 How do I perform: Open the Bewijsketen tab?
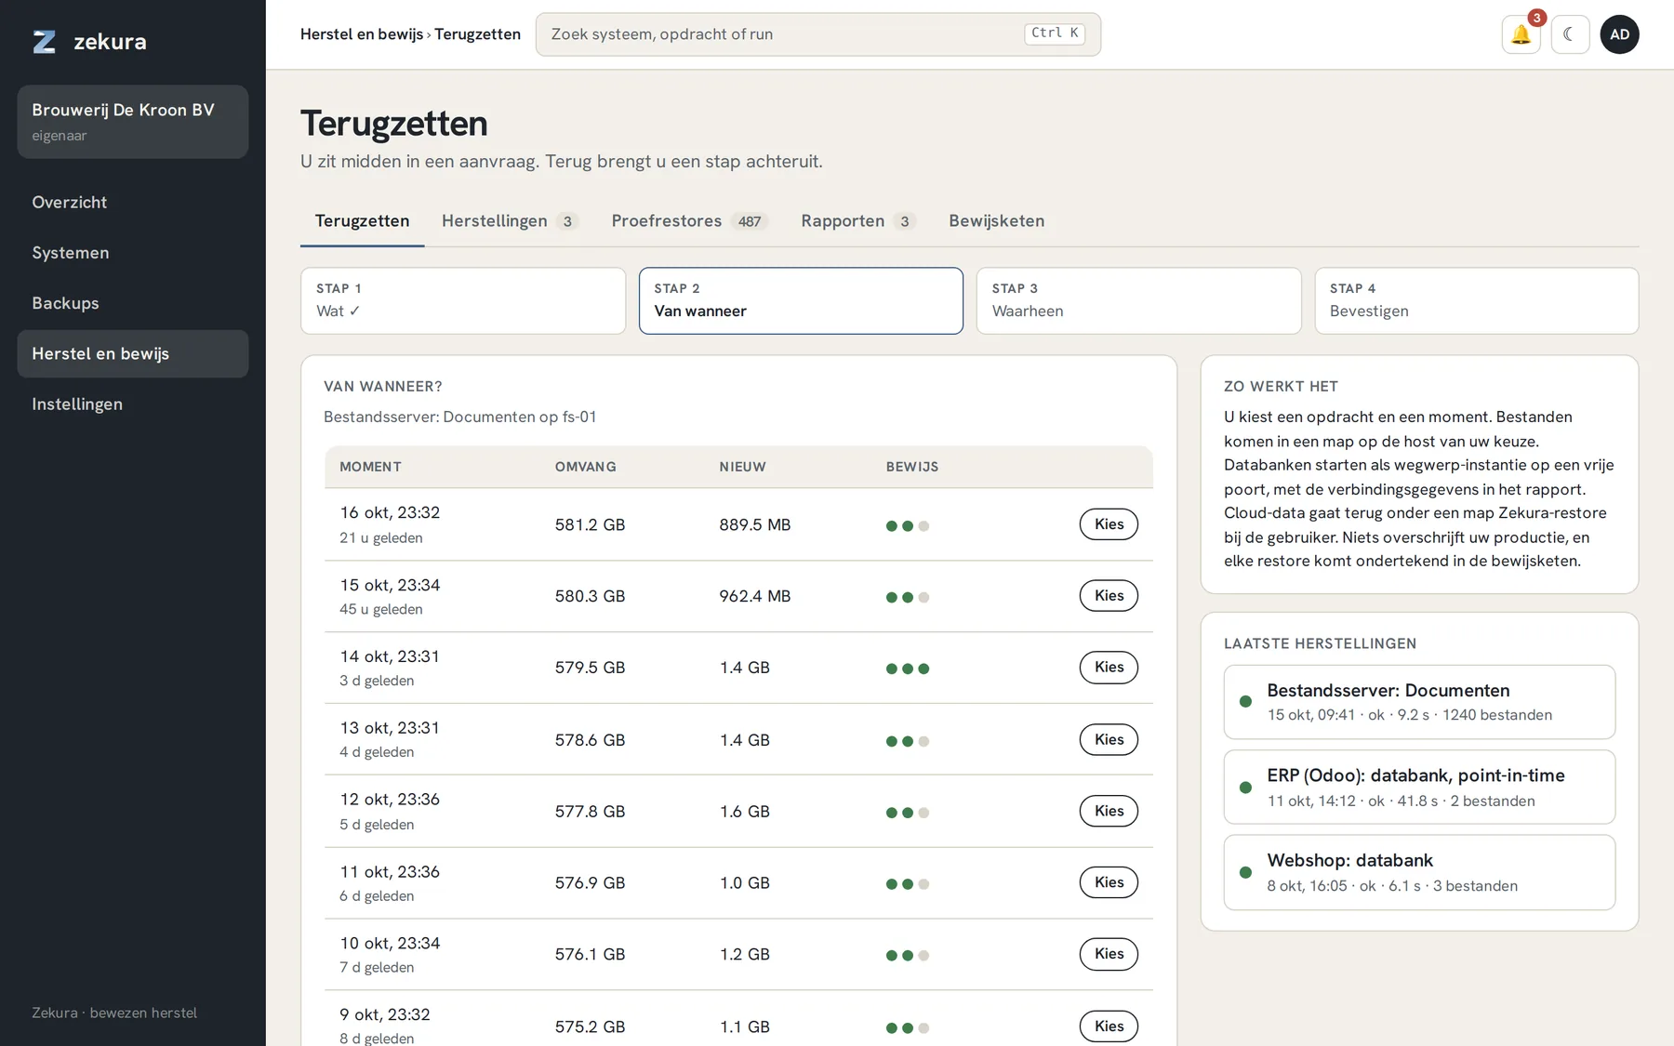tap(996, 221)
